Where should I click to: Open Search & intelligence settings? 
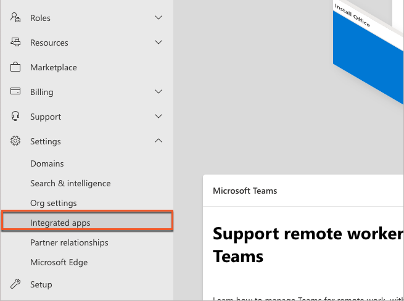coord(70,183)
